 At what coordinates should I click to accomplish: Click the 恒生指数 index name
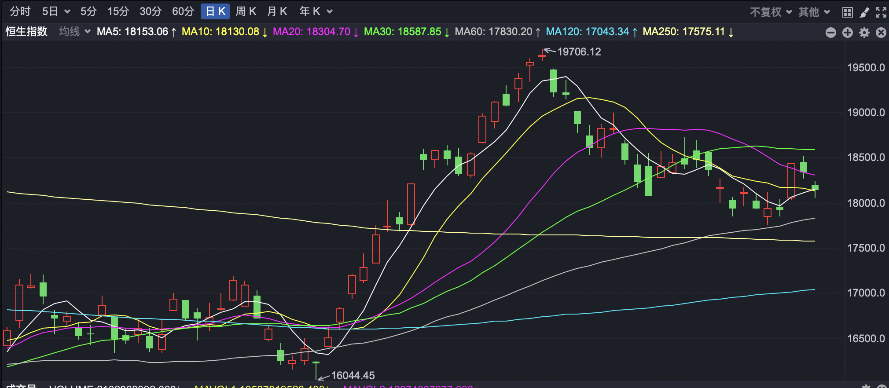point(26,32)
